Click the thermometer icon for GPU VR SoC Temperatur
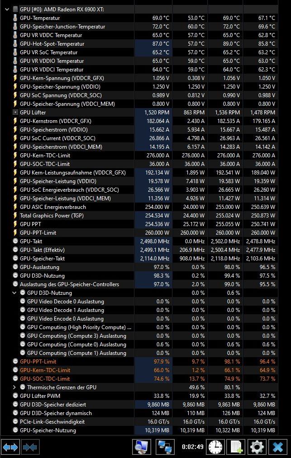The height and width of the screenshot is (458, 291). pos(15,52)
